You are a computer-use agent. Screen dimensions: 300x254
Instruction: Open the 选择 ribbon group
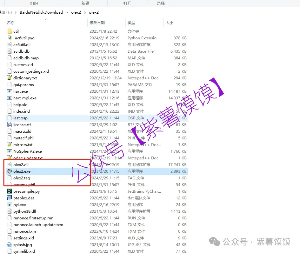click(161, 3)
